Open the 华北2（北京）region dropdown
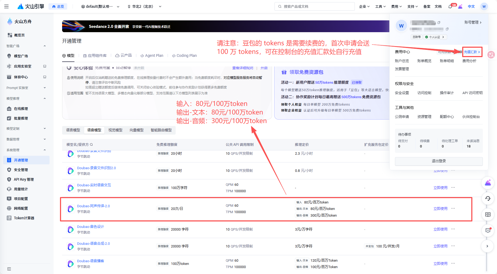Viewport: 497px width, 274px height. point(144,6)
